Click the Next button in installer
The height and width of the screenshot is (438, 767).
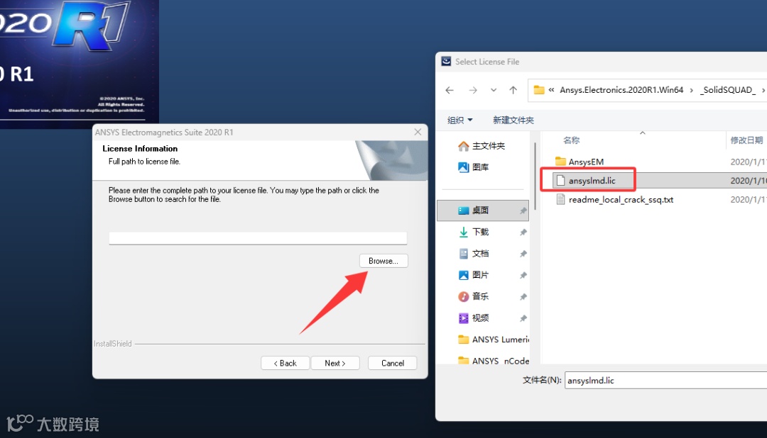point(335,363)
